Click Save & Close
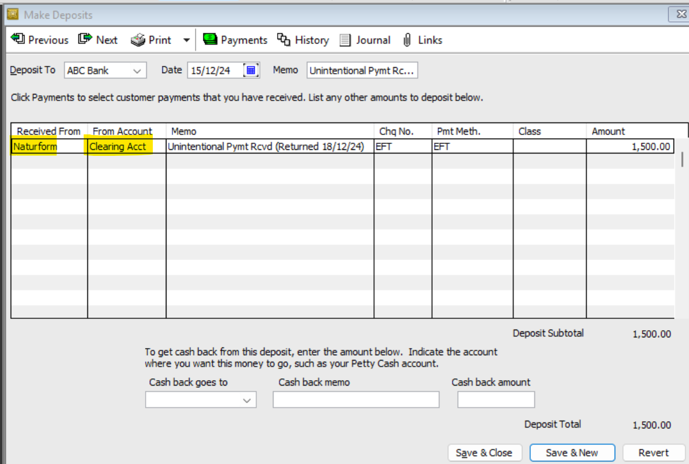689x464 pixels. point(484,453)
